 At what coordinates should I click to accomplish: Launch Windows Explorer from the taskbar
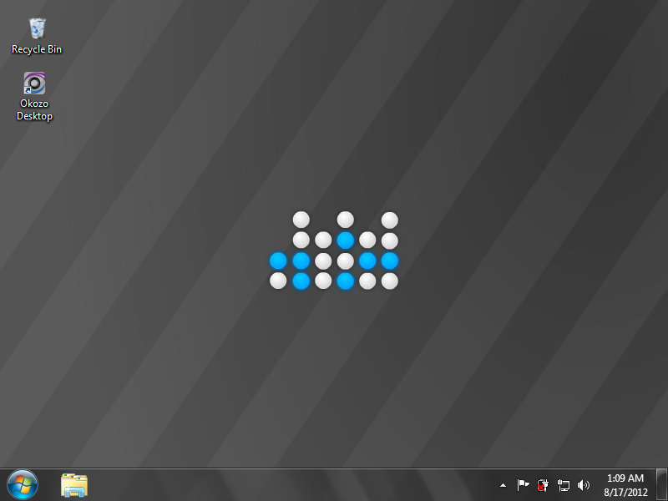(x=74, y=485)
